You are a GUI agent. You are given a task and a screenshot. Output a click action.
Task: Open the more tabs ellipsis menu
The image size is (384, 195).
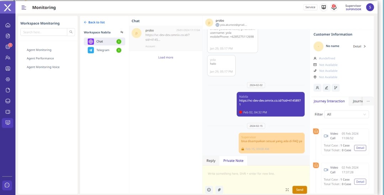point(368,101)
